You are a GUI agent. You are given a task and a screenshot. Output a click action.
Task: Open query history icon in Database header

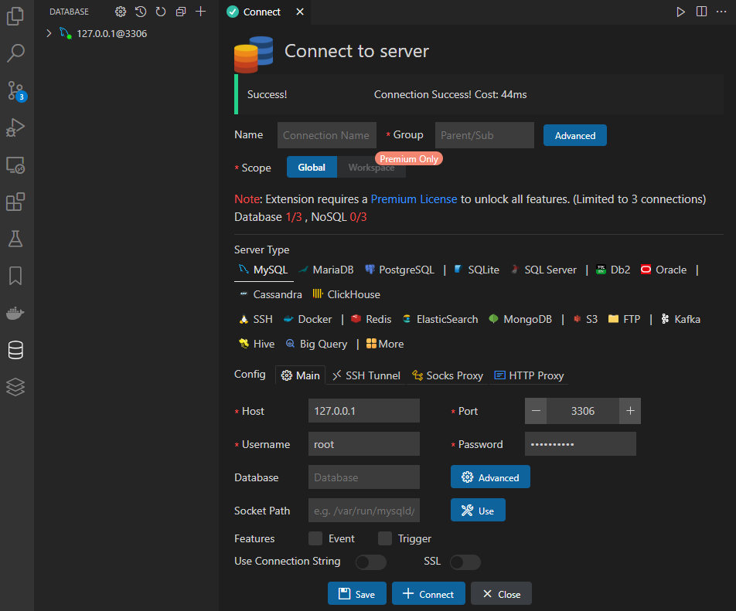tap(141, 12)
